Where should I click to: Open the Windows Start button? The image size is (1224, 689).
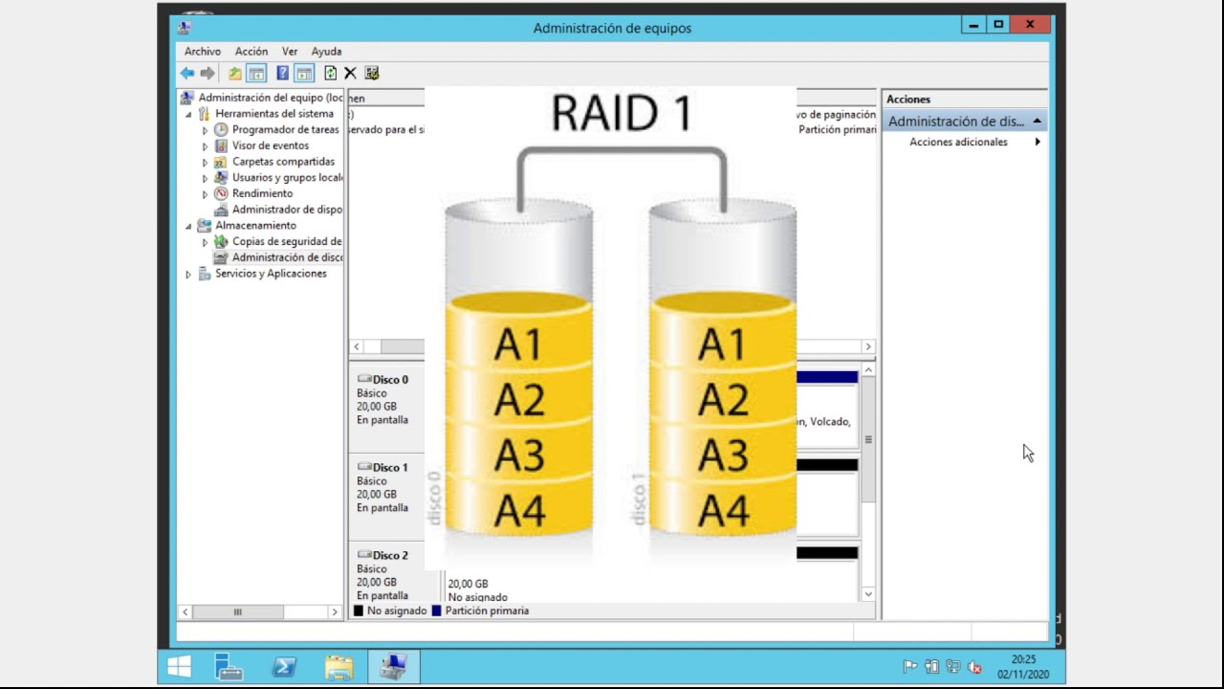tap(179, 666)
